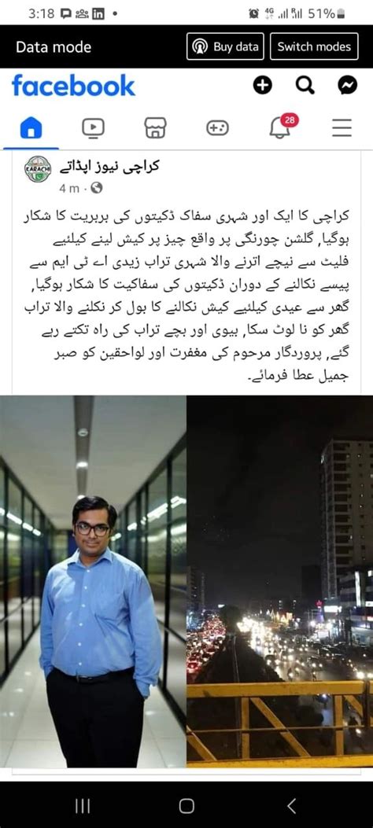Go to the Home feed tab
This screenshot has width=373, height=828.
[x=31, y=128]
